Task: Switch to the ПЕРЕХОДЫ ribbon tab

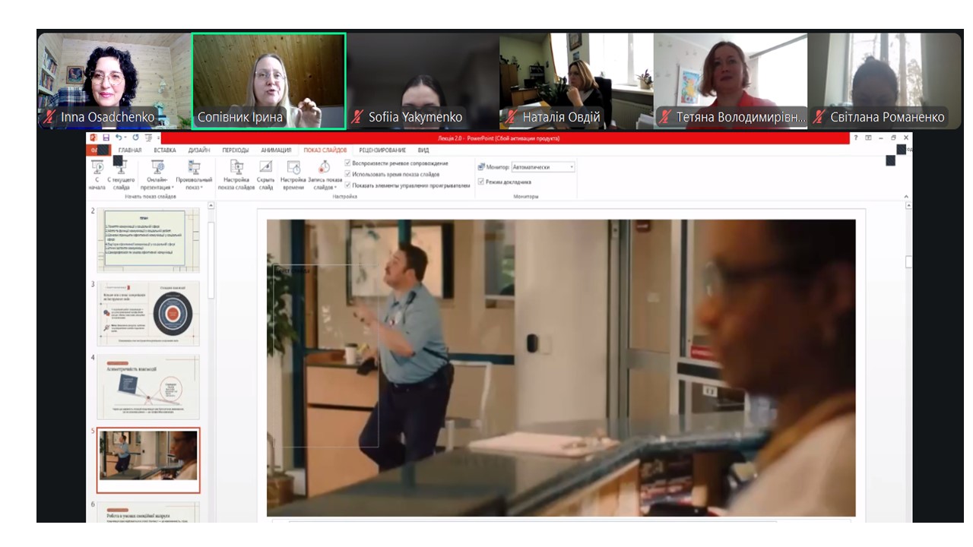Action: coord(236,150)
